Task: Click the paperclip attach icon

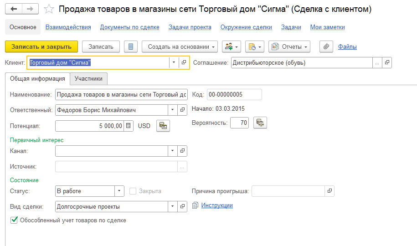Action: (x=326, y=46)
